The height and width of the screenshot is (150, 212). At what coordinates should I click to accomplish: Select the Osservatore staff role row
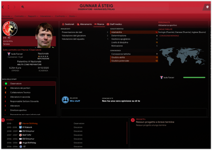pos(29,83)
